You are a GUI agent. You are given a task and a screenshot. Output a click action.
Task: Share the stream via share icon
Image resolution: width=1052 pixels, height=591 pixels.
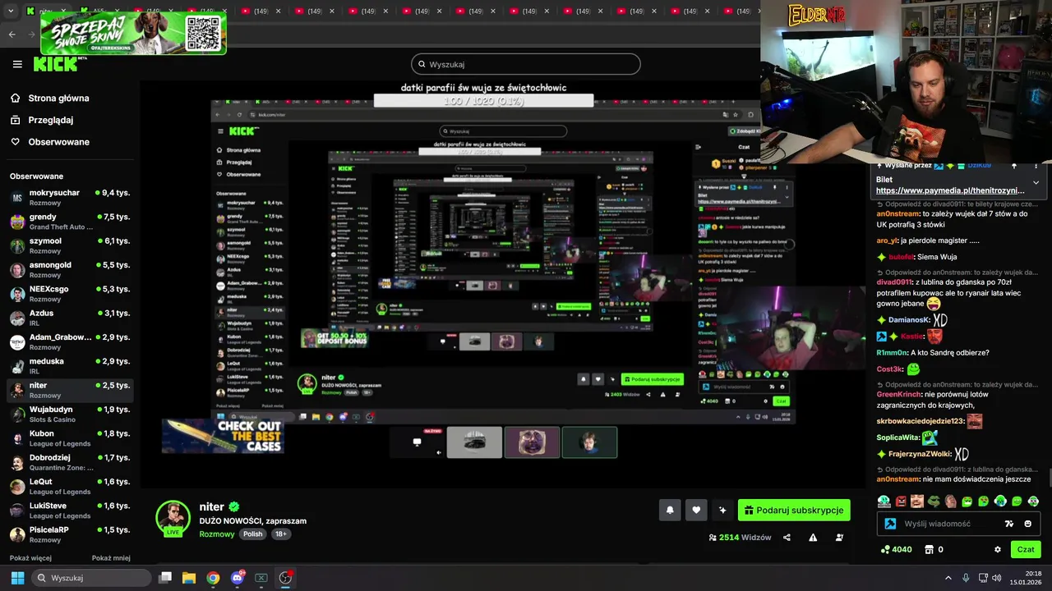click(787, 538)
